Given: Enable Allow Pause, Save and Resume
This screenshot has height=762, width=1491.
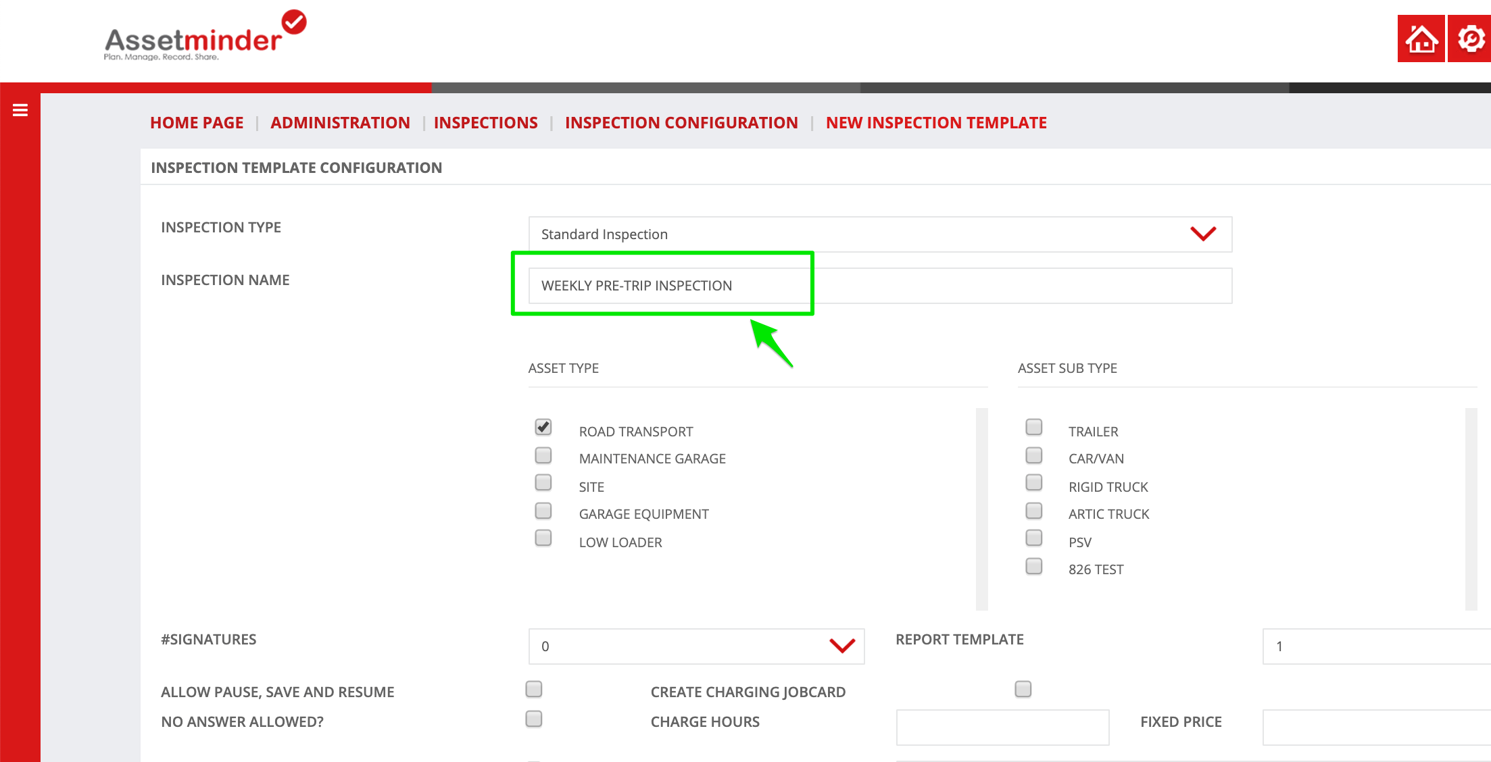Looking at the screenshot, I should click(x=534, y=689).
